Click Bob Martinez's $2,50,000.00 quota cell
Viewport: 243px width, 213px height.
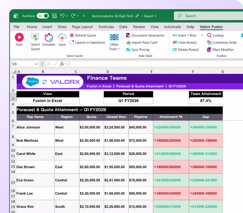[x=92, y=141]
